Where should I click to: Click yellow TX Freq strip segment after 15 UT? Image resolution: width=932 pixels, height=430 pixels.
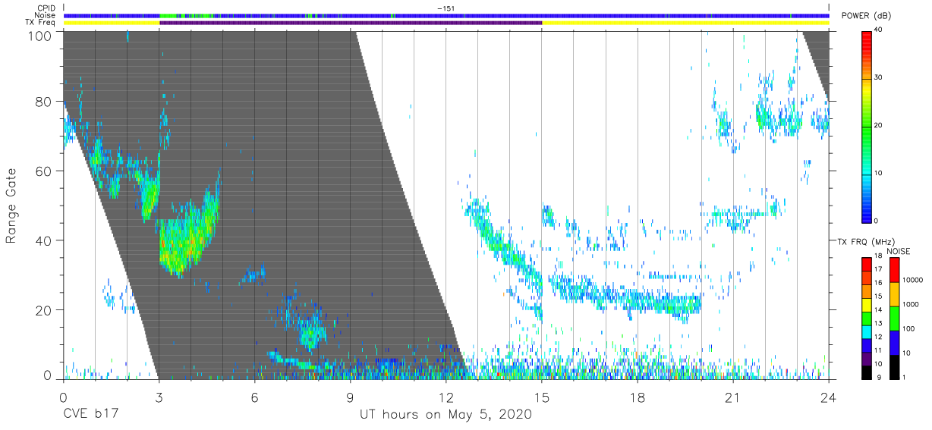685,23
